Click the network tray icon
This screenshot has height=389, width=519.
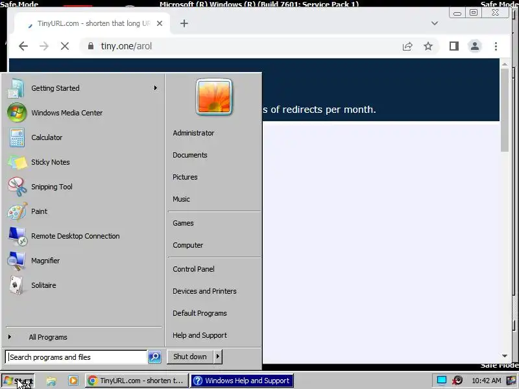[x=442, y=381]
